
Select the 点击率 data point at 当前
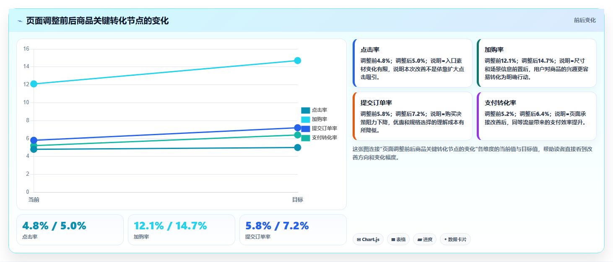click(34, 149)
